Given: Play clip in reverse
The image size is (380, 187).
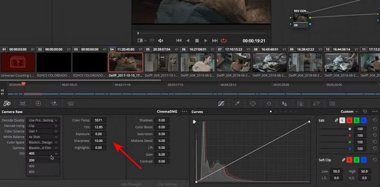Looking at the screenshot, I should pyautogui.click(x=188, y=41).
